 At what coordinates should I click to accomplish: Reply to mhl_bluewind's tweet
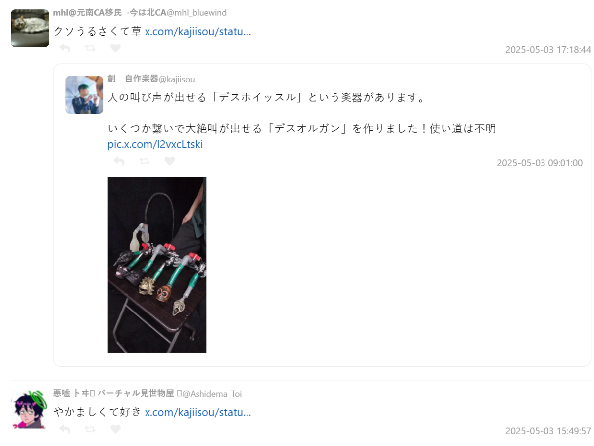(x=65, y=48)
